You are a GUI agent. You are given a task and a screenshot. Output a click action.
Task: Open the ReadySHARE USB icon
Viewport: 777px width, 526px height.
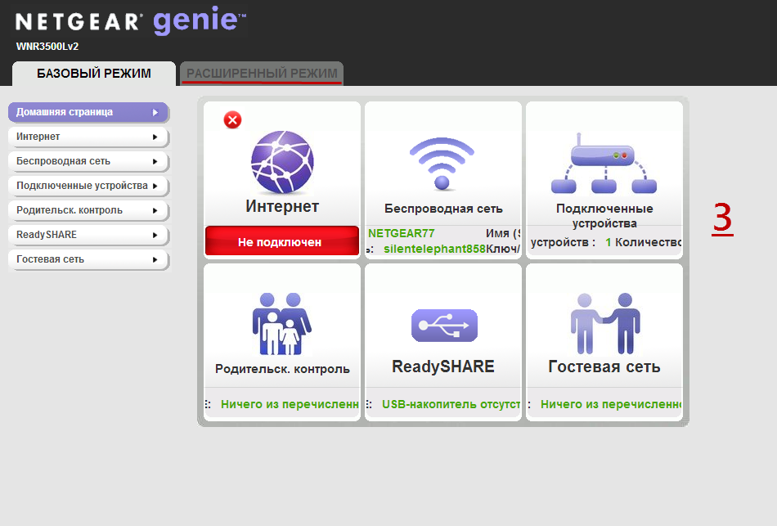[x=444, y=326]
